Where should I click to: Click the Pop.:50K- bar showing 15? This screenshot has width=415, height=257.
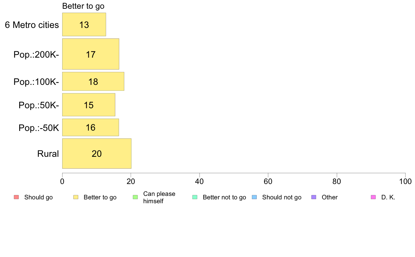[89, 104]
